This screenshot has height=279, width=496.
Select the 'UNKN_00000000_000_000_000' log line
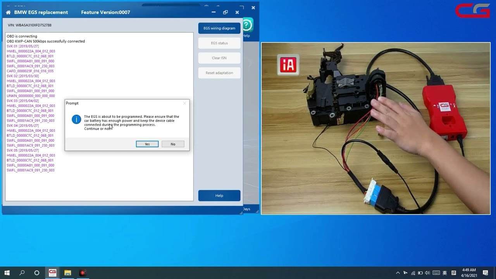pos(31,96)
